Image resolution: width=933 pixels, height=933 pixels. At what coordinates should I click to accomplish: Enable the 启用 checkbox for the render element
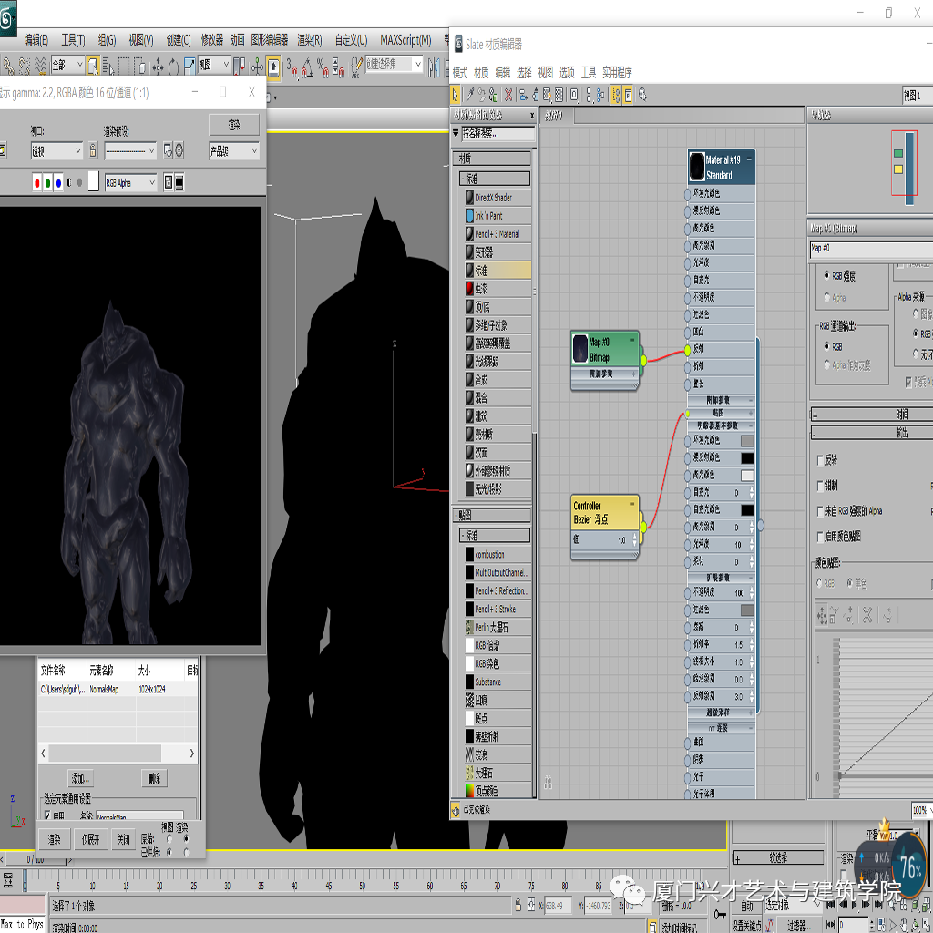point(48,816)
